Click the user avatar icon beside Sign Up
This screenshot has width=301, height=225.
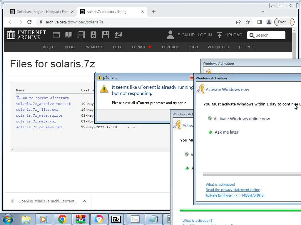click(170, 35)
